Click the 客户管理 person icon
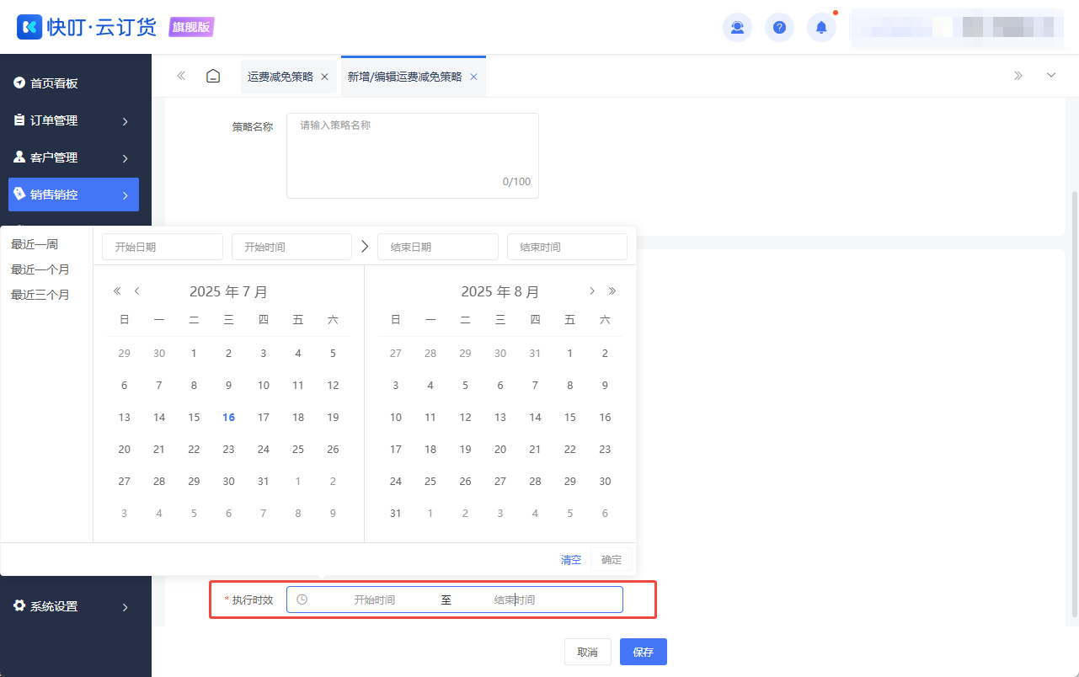 click(19, 157)
